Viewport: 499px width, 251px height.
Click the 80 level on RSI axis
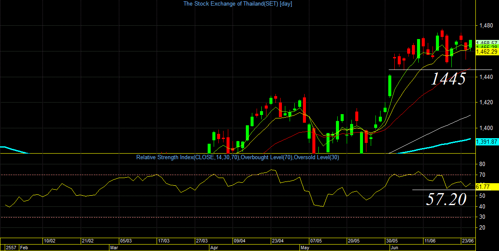tap(482, 164)
